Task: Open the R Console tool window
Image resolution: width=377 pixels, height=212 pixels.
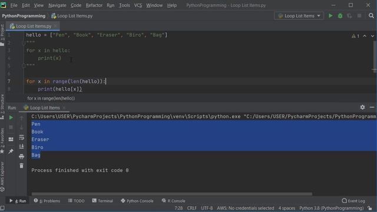Action: pyautogui.click(x=173, y=201)
